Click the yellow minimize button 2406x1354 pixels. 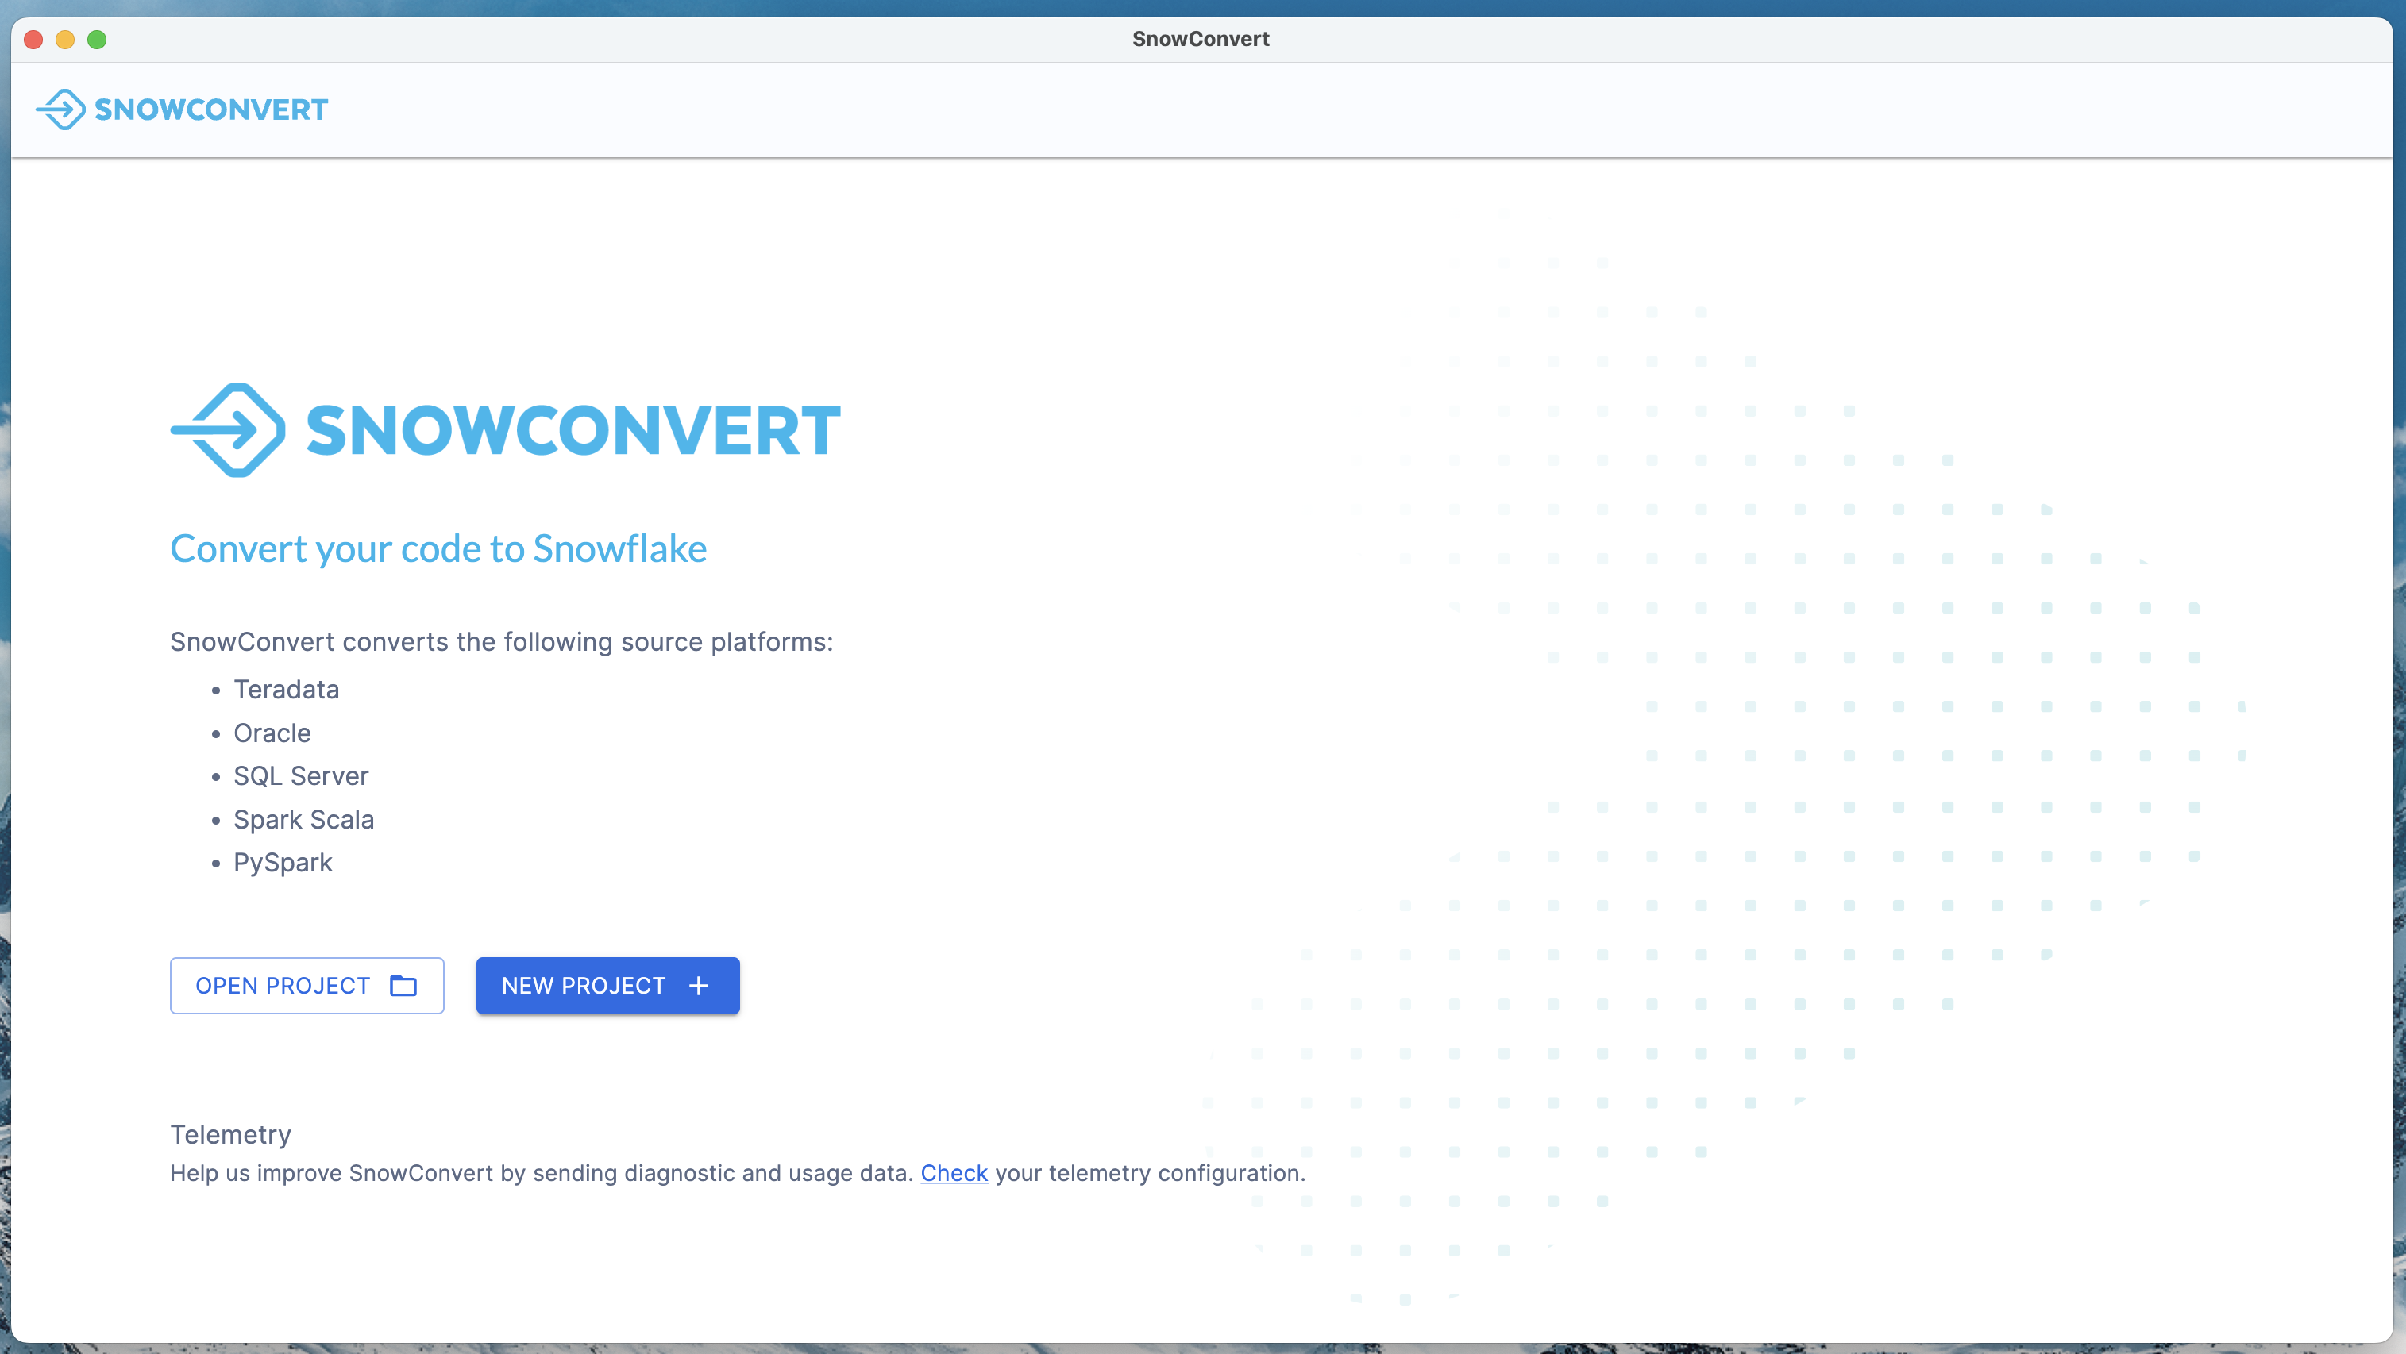[64, 39]
